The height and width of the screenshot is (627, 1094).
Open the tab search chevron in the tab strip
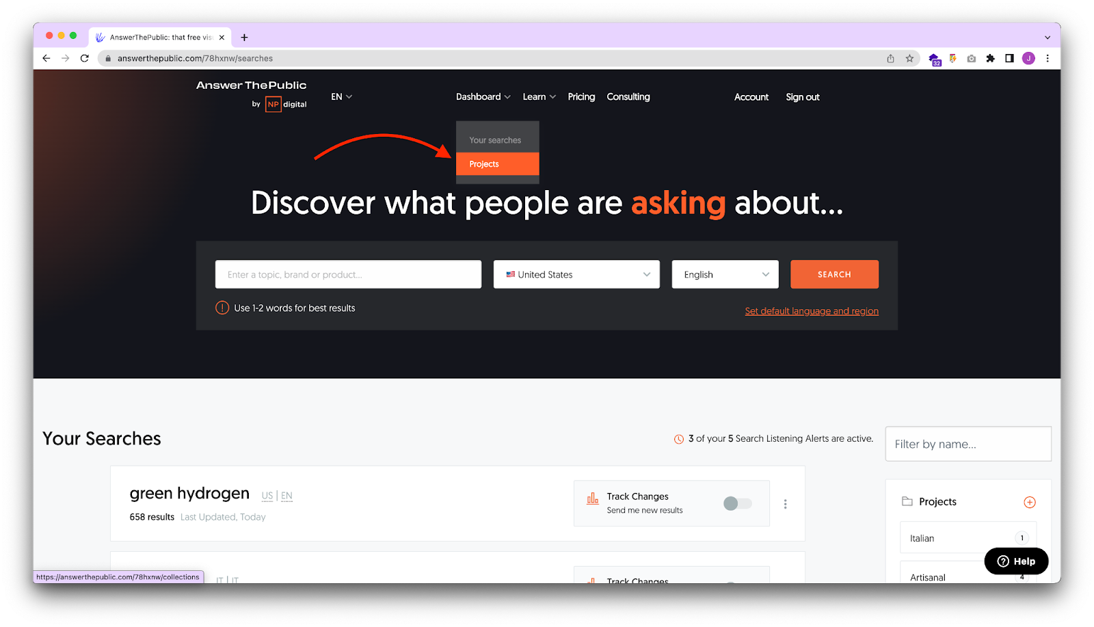[x=1047, y=38]
